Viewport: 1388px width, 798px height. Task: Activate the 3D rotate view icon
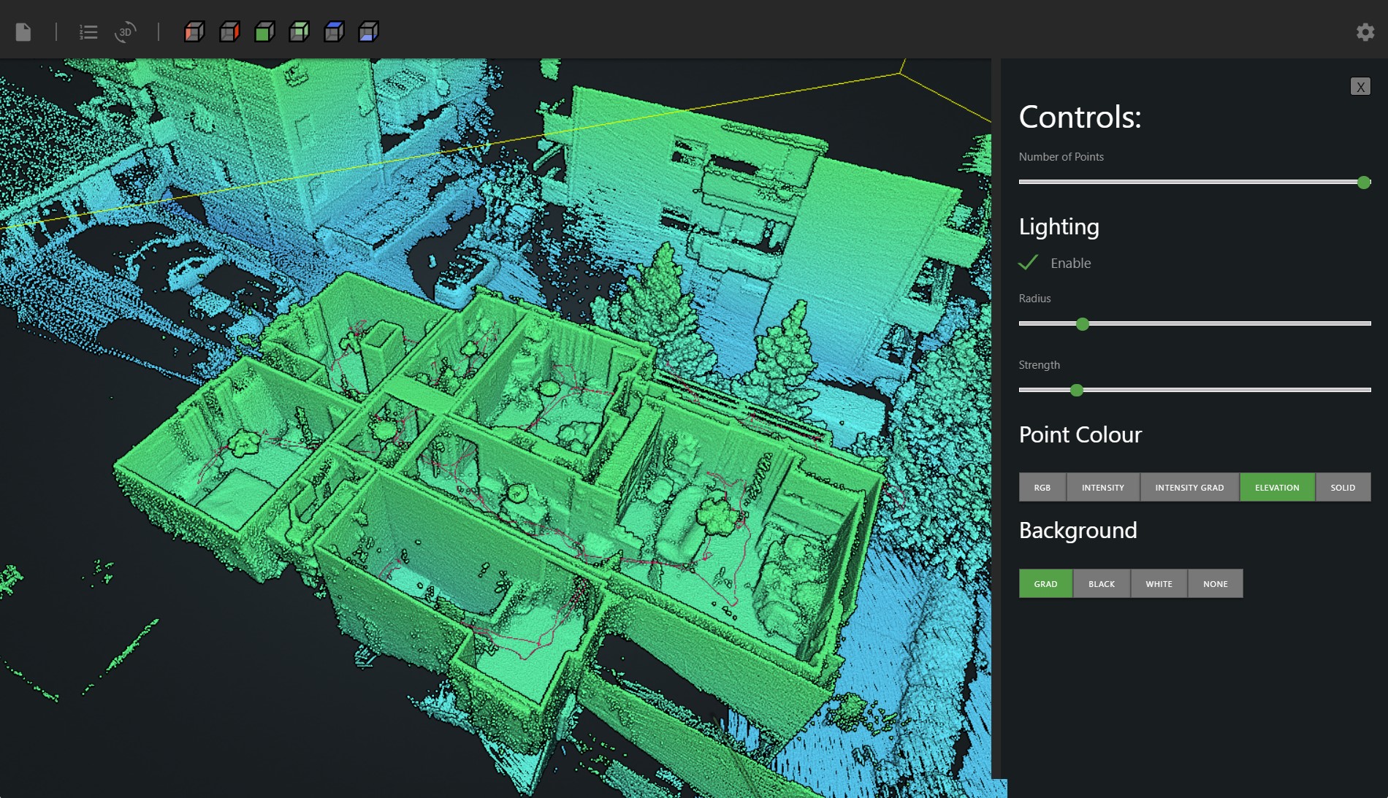point(126,32)
